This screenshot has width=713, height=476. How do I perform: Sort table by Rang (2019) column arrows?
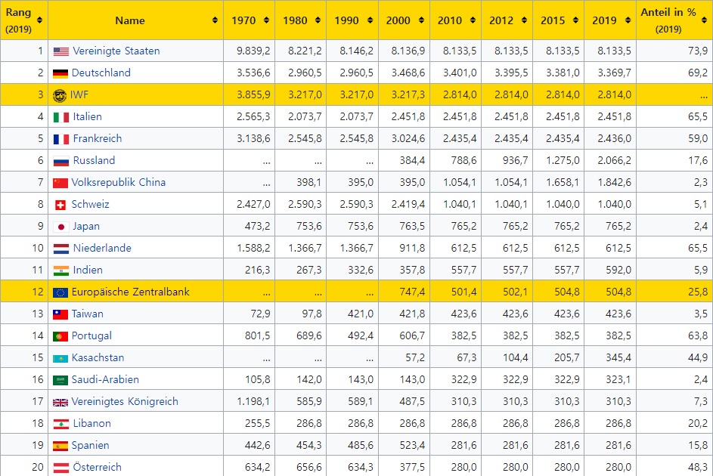(39, 20)
